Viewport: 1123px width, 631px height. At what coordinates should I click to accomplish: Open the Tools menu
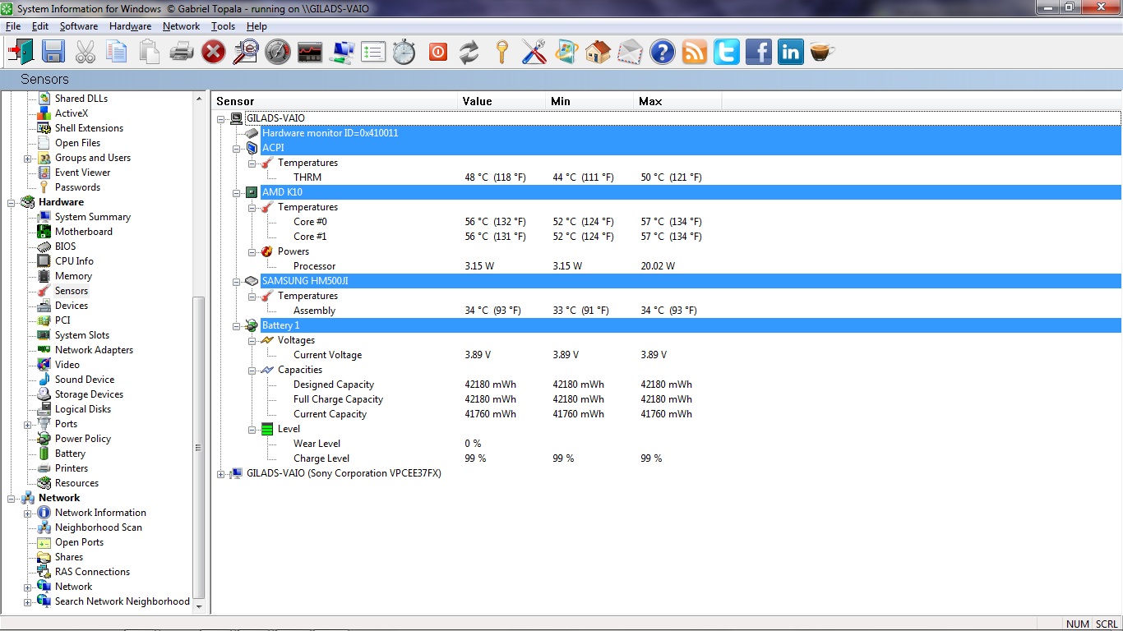tap(223, 26)
